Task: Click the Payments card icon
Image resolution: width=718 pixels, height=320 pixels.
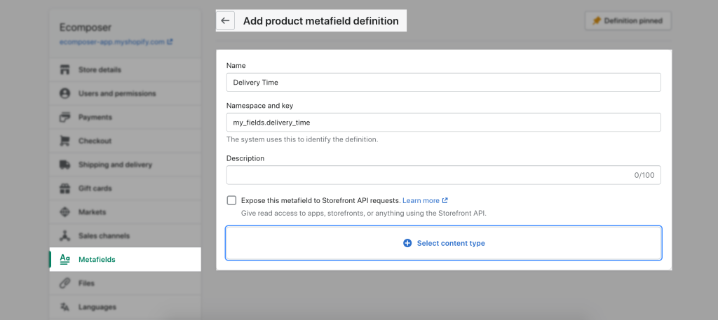Action: [x=65, y=118]
